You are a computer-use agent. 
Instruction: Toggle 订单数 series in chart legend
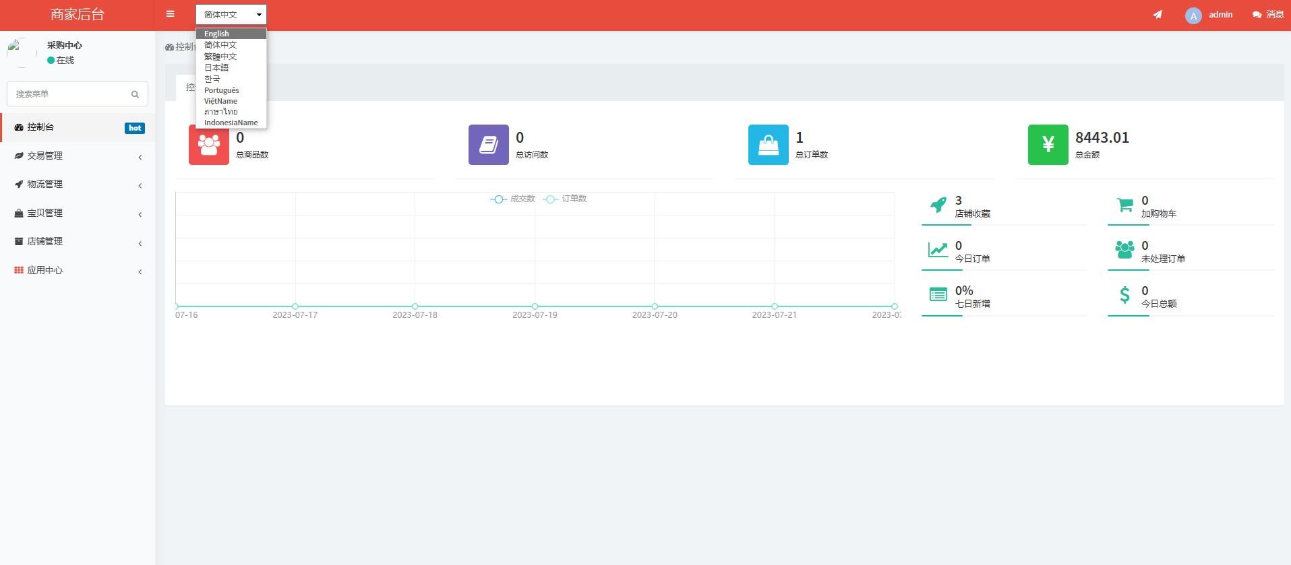(565, 199)
